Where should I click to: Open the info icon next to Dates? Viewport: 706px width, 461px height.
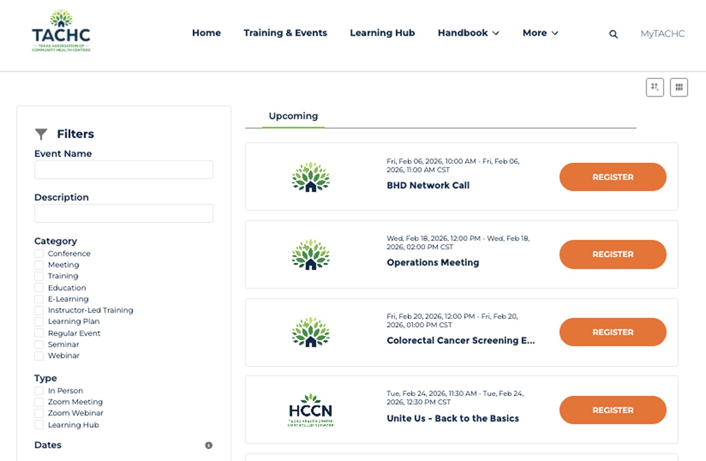(209, 445)
